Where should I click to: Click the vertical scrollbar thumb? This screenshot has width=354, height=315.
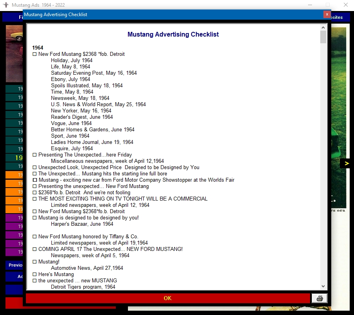[x=323, y=37]
